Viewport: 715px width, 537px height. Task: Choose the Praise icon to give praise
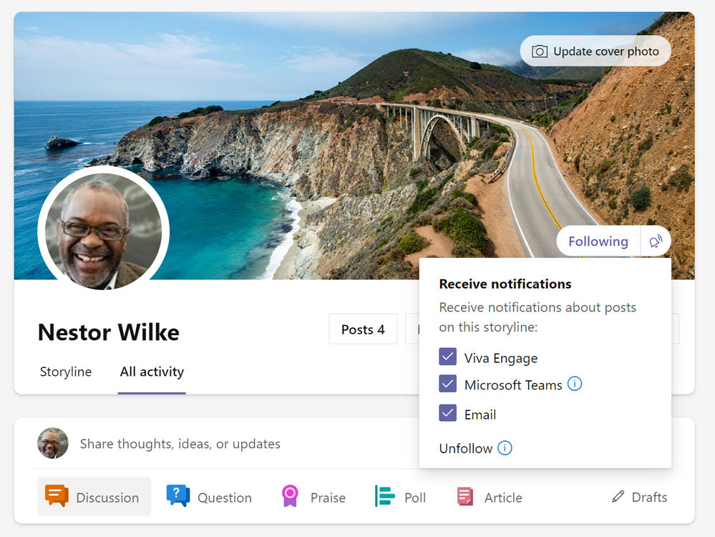(289, 496)
